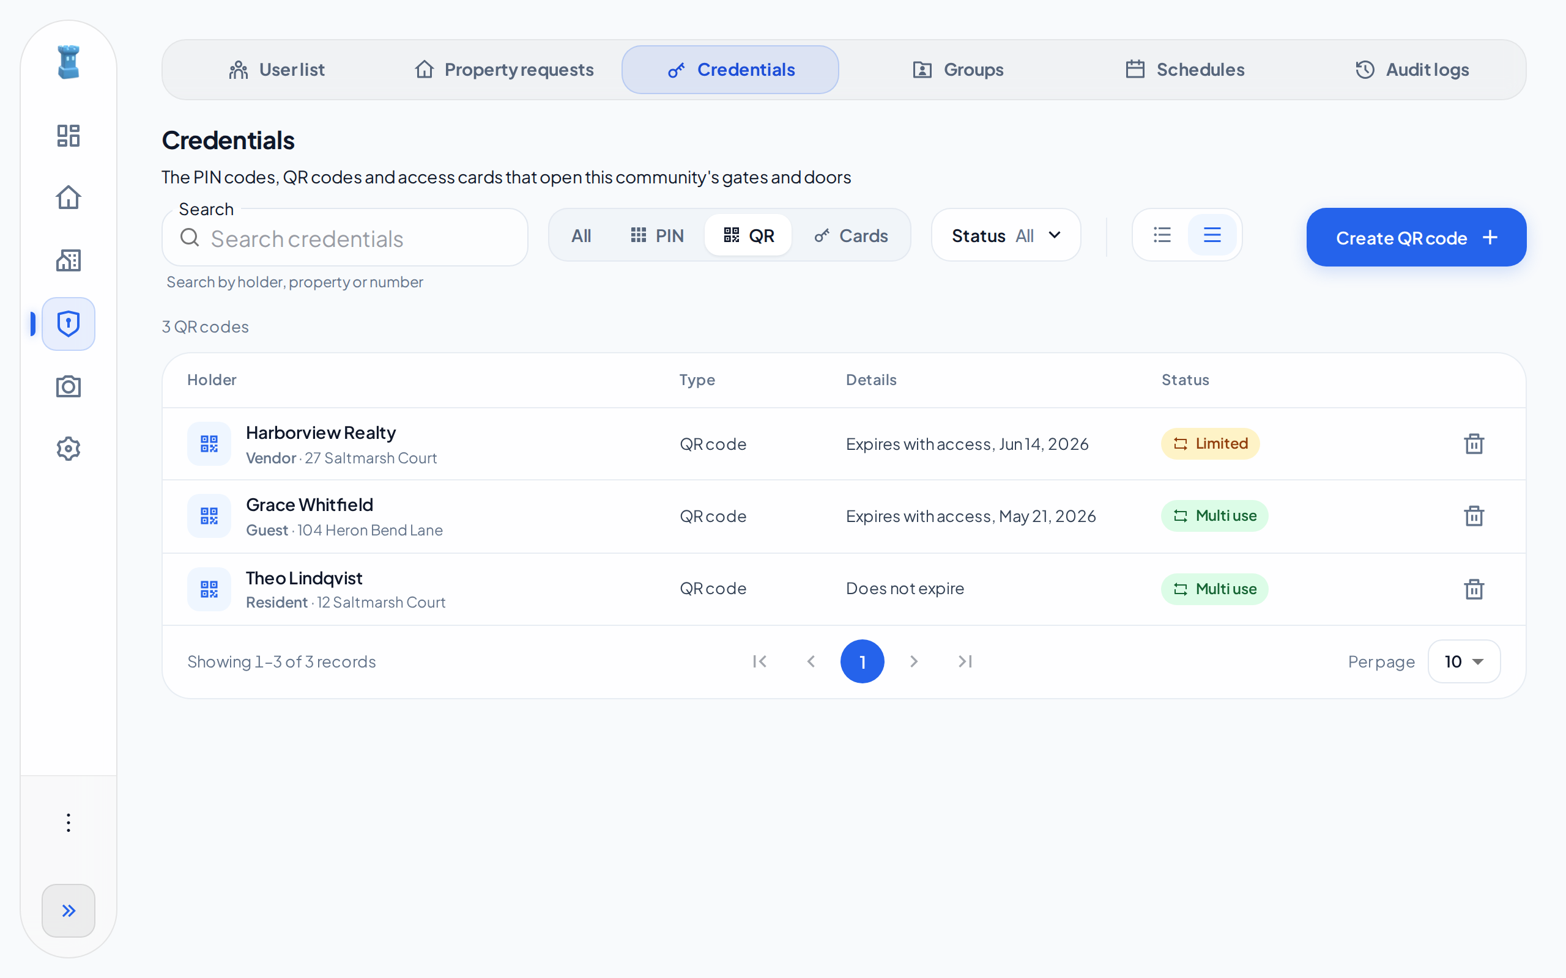
Task: Select page 1 in pagination
Action: pos(862,661)
